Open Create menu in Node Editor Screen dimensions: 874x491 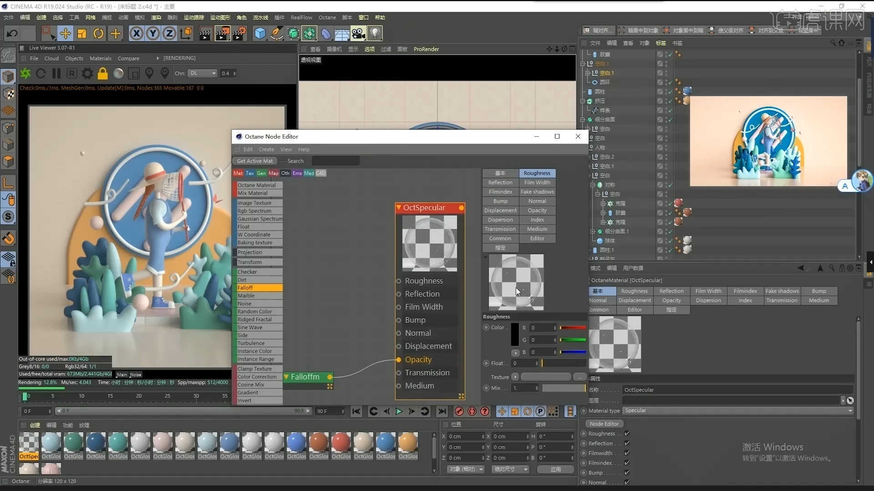point(266,149)
